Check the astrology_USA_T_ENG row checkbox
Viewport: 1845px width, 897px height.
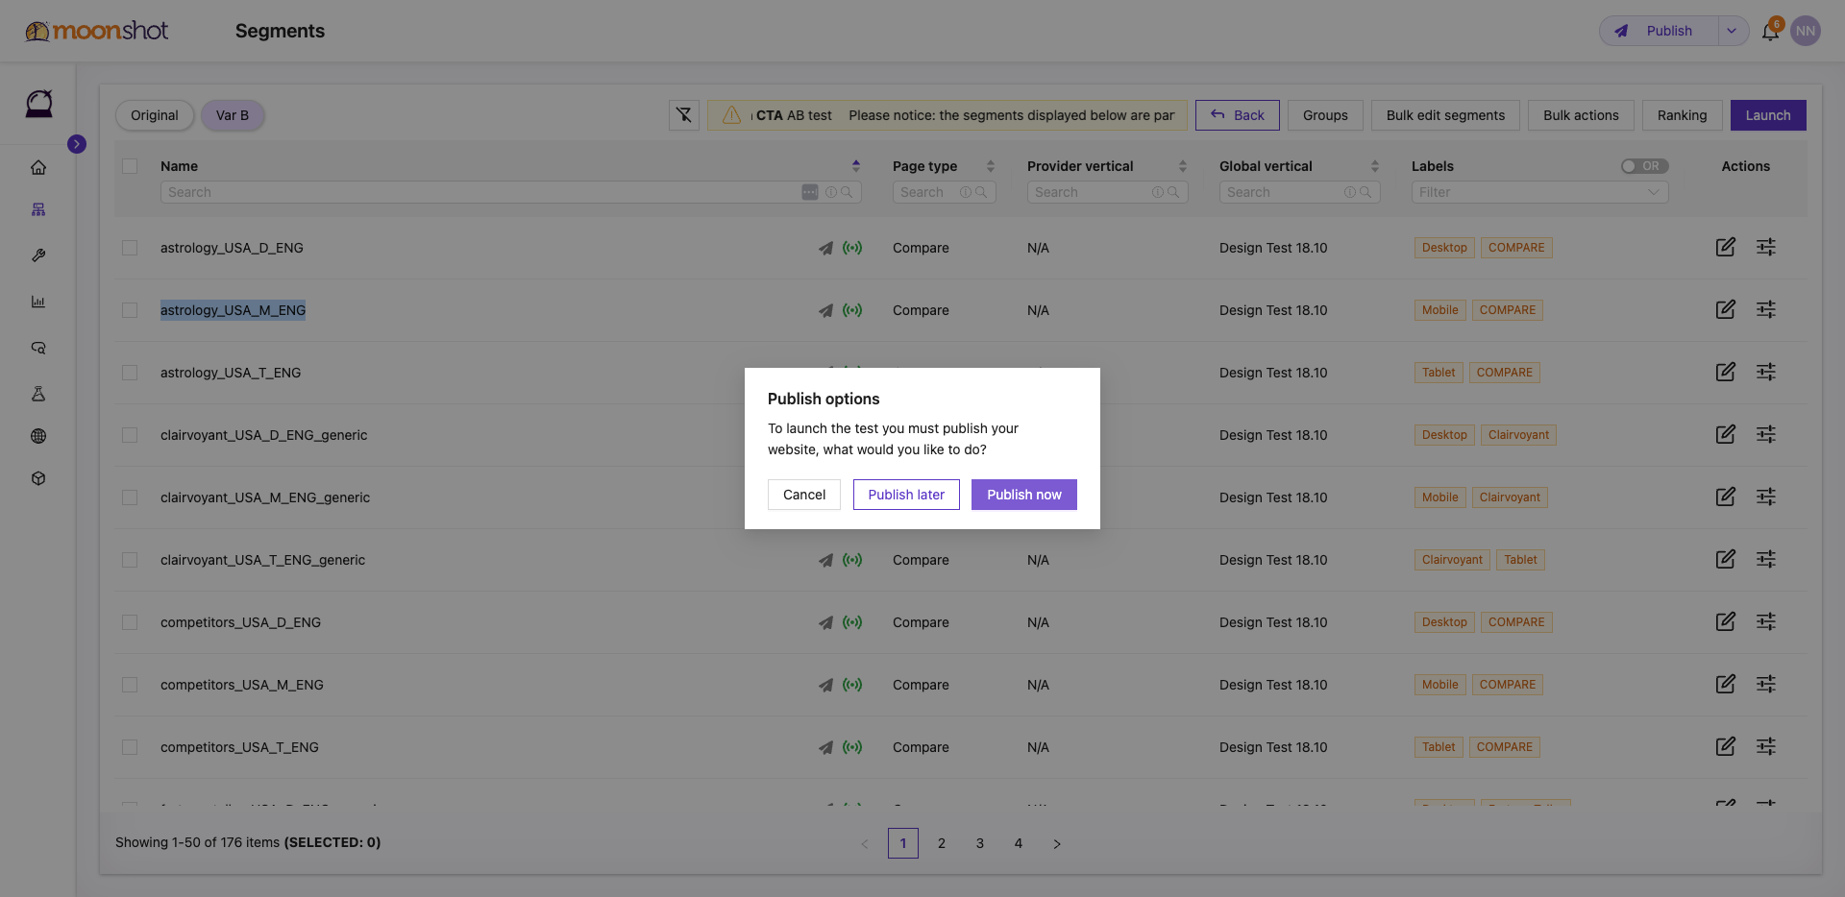(130, 373)
